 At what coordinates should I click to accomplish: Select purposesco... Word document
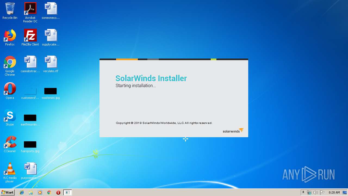(30, 171)
